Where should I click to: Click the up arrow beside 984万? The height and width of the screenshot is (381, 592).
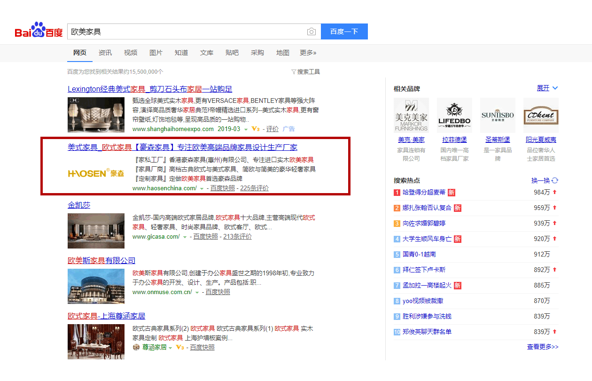(x=554, y=192)
